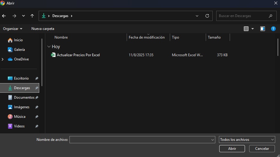
Task: Click the back navigation arrow
Action: tap(4, 16)
